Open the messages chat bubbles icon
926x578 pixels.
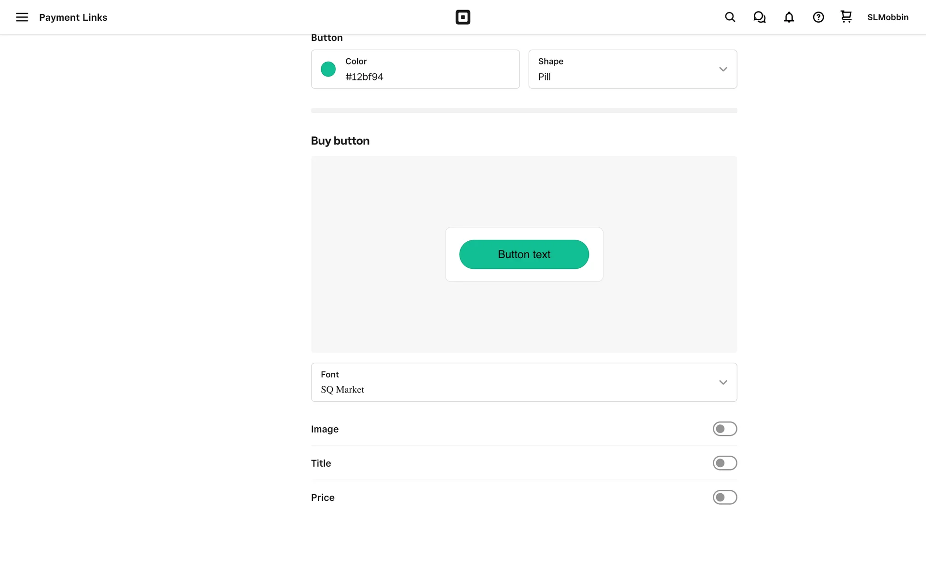click(x=759, y=17)
